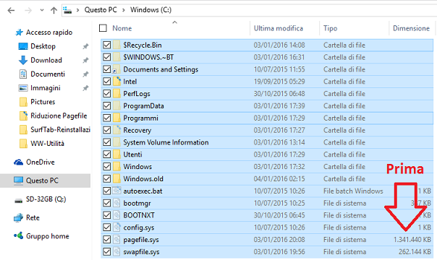The image size is (437, 260).
Task: Go back with the left arrow button
Action: pos(11,11)
